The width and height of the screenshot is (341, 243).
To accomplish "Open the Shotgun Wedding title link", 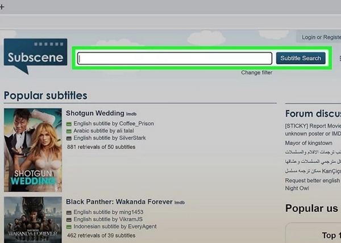I will [x=95, y=113].
